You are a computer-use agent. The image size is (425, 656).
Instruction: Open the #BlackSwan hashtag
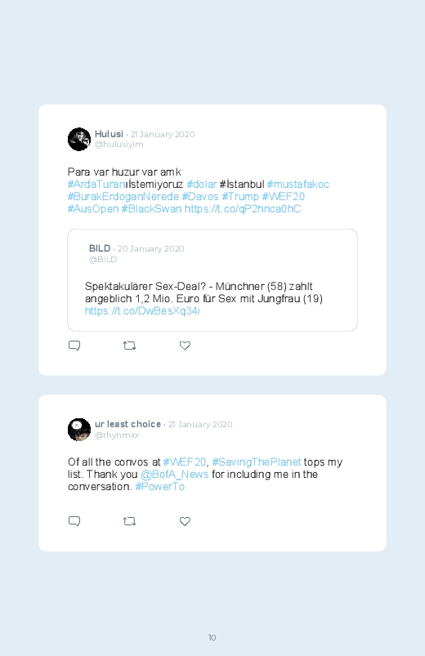click(151, 209)
